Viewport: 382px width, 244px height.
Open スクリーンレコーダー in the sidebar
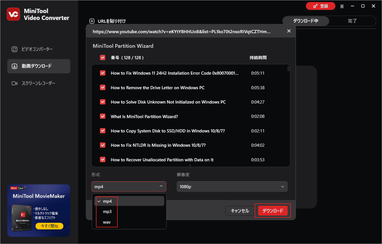click(x=39, y=83)
